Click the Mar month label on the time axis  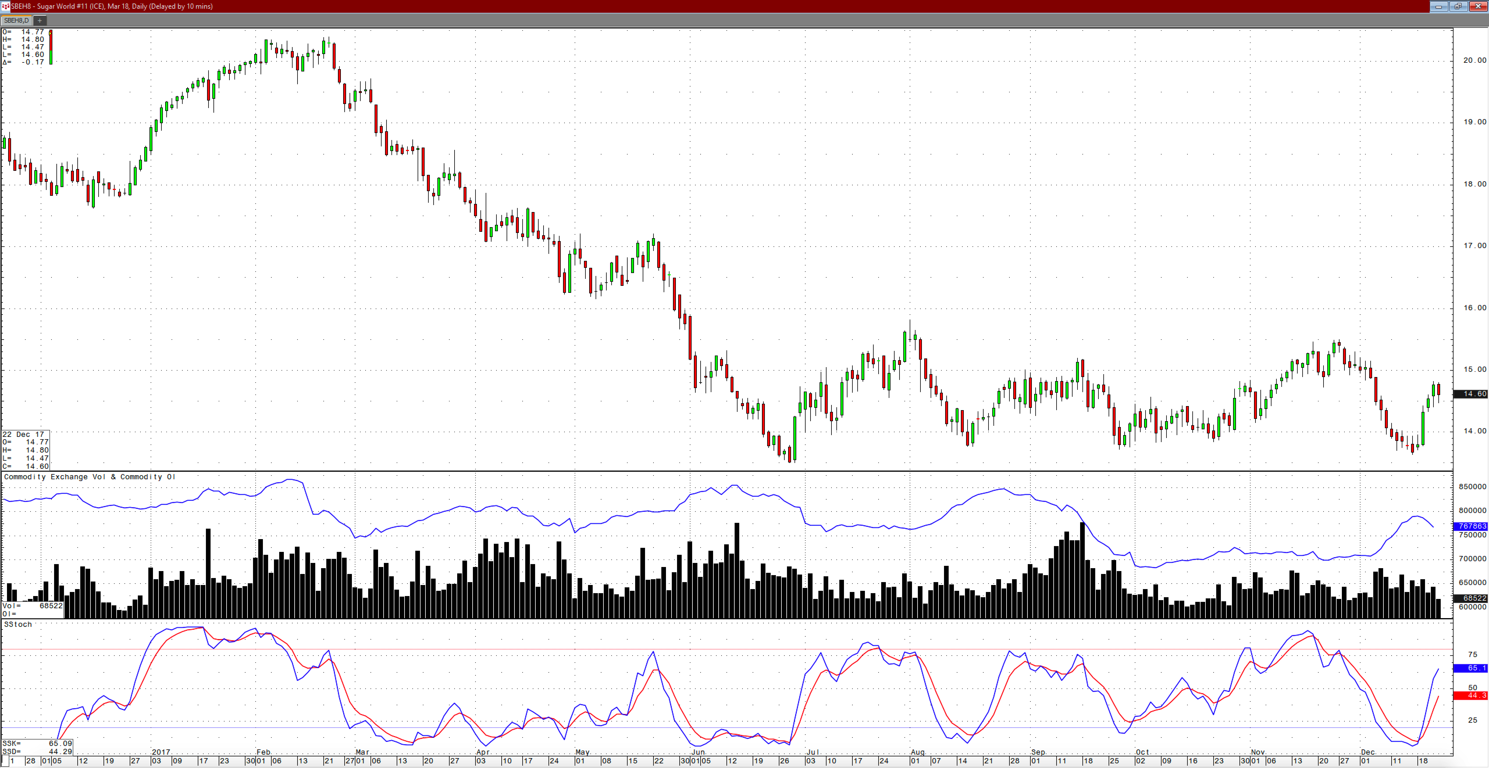(362, 752)
